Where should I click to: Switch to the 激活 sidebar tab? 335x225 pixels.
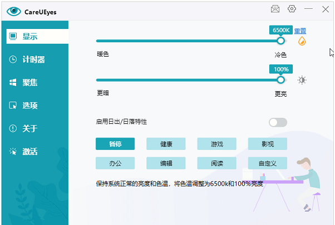pos(30,152)
